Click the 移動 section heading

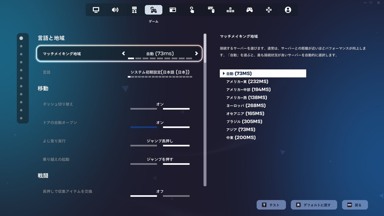click(43, 88)
